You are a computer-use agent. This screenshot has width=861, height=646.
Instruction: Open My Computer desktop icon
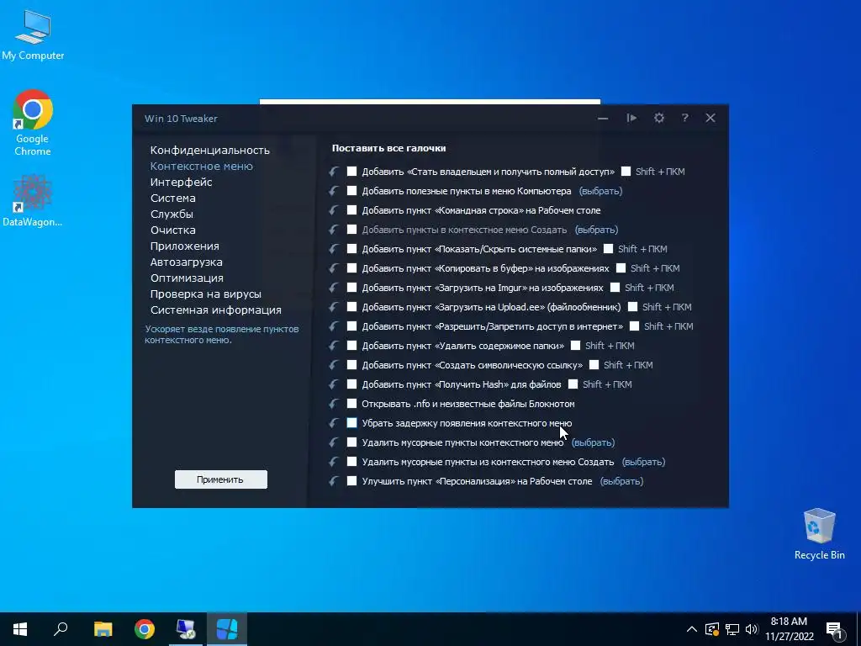(33, 34)
